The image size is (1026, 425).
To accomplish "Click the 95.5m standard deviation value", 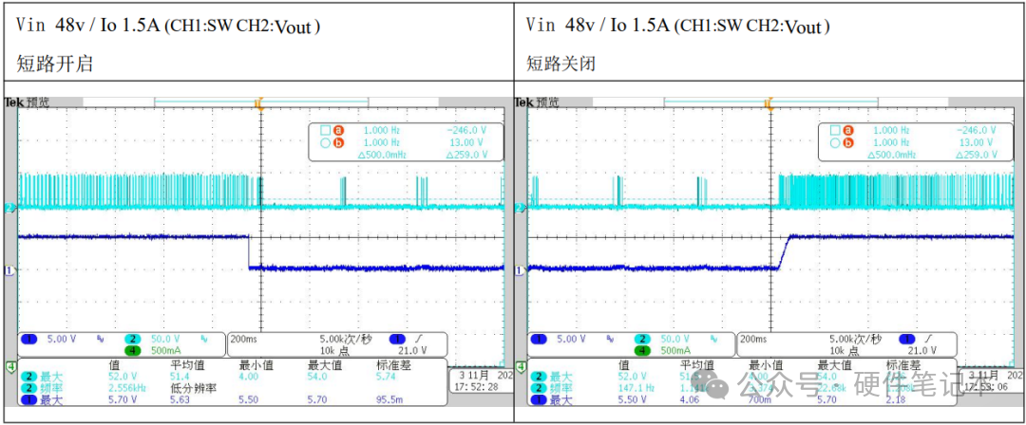I will coord(389,398).
